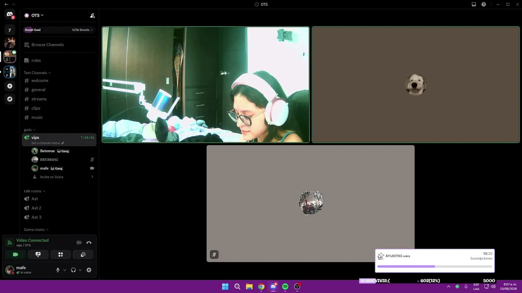Screen dimensions: 522x293
Task: Open the ESP LAA language switcher
Action: (476, 286)
